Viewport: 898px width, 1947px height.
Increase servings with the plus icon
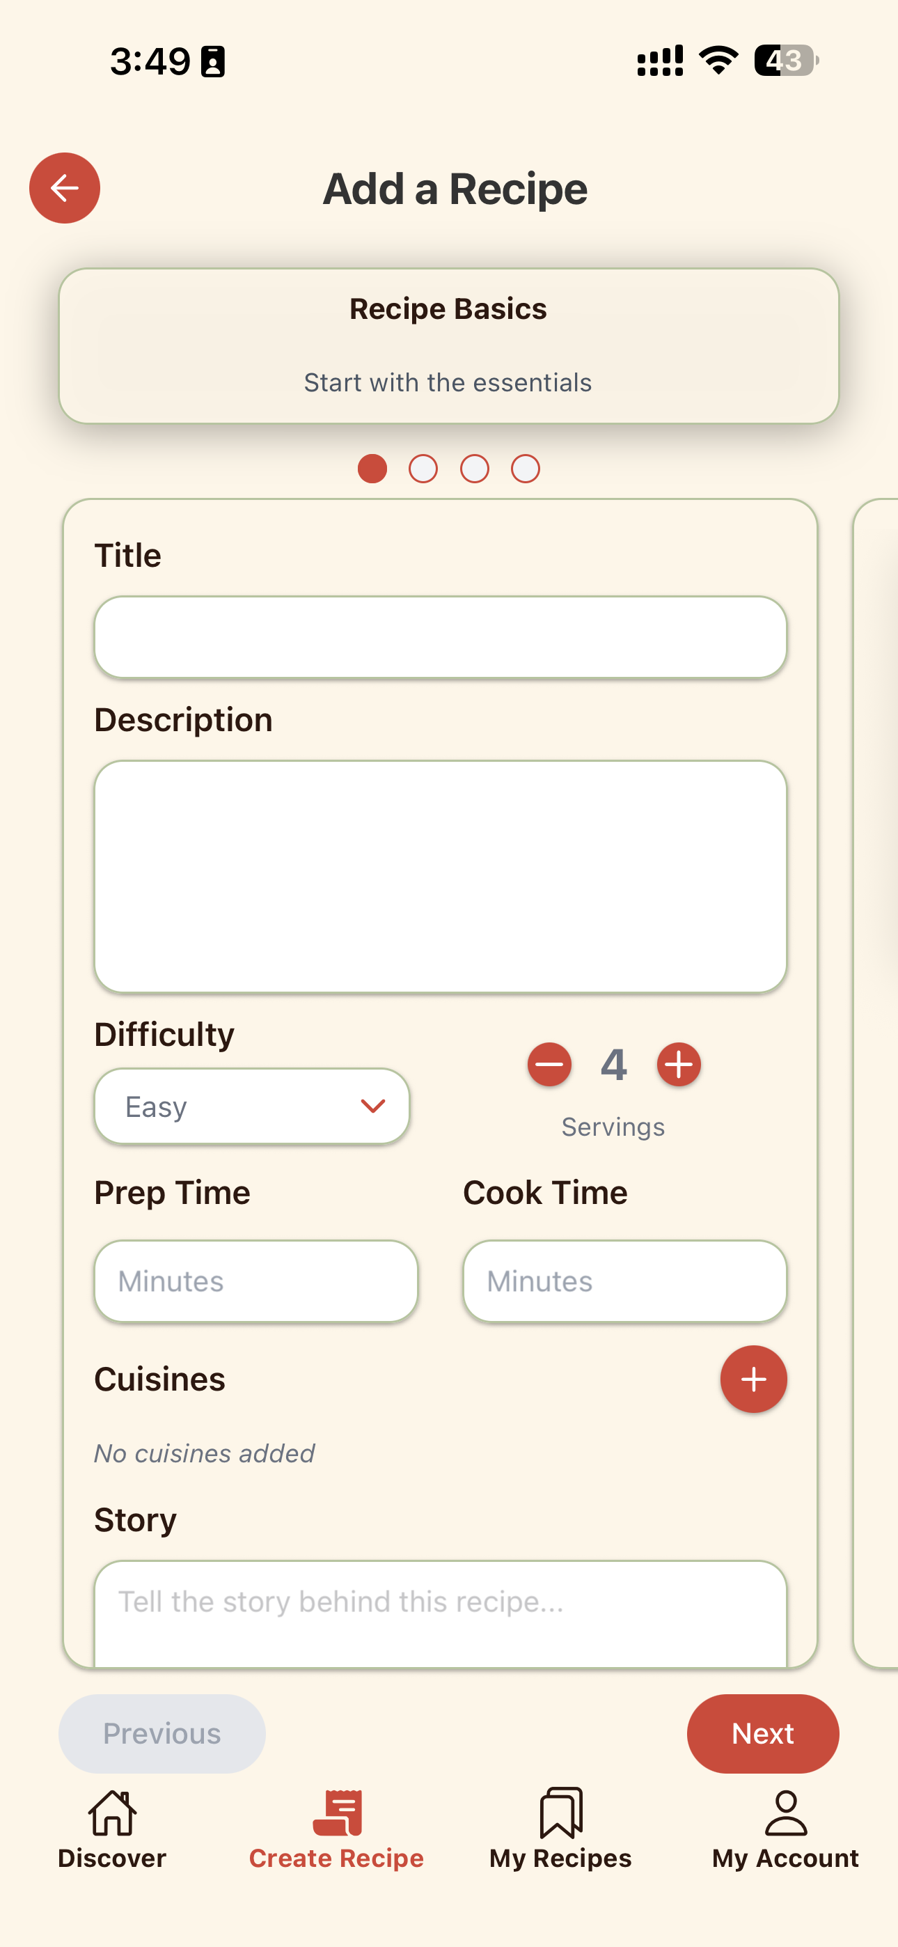click(679, 1064)
